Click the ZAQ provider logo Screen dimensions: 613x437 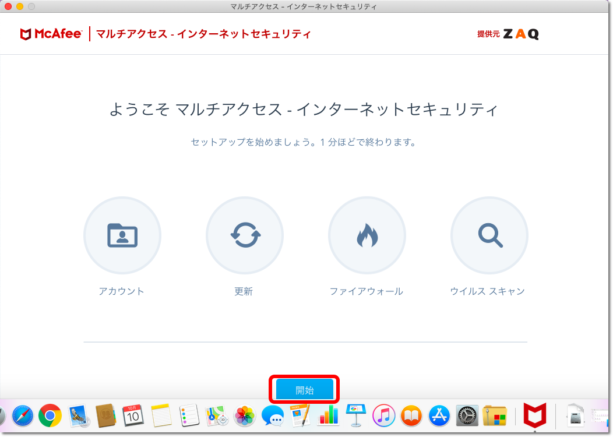[x=521, y=34]
